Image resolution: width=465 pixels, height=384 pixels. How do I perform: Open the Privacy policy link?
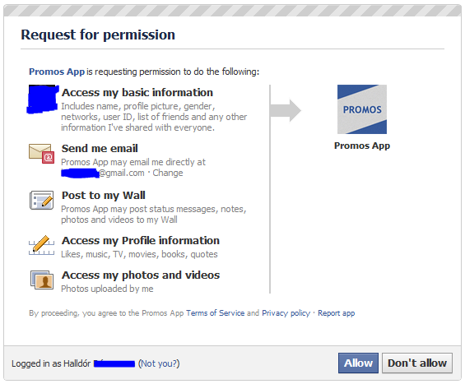tap(286, 313)
